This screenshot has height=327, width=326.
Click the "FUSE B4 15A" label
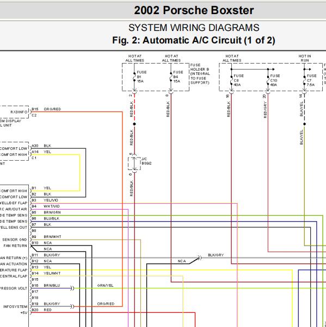click(178, 77)
